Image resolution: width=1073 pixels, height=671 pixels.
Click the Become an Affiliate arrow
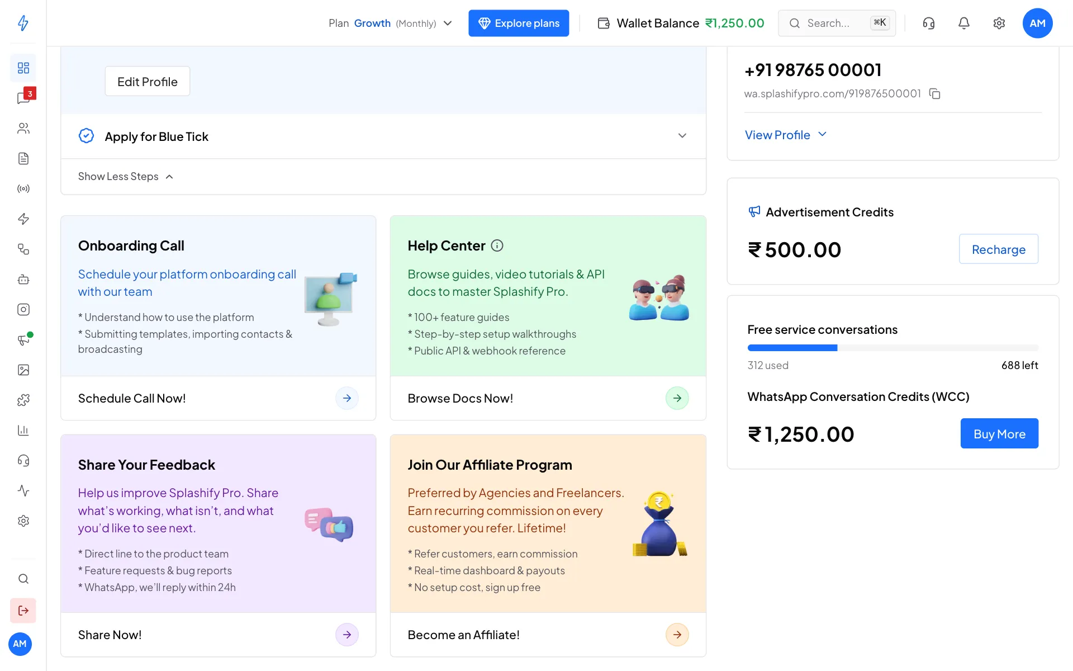677,635
